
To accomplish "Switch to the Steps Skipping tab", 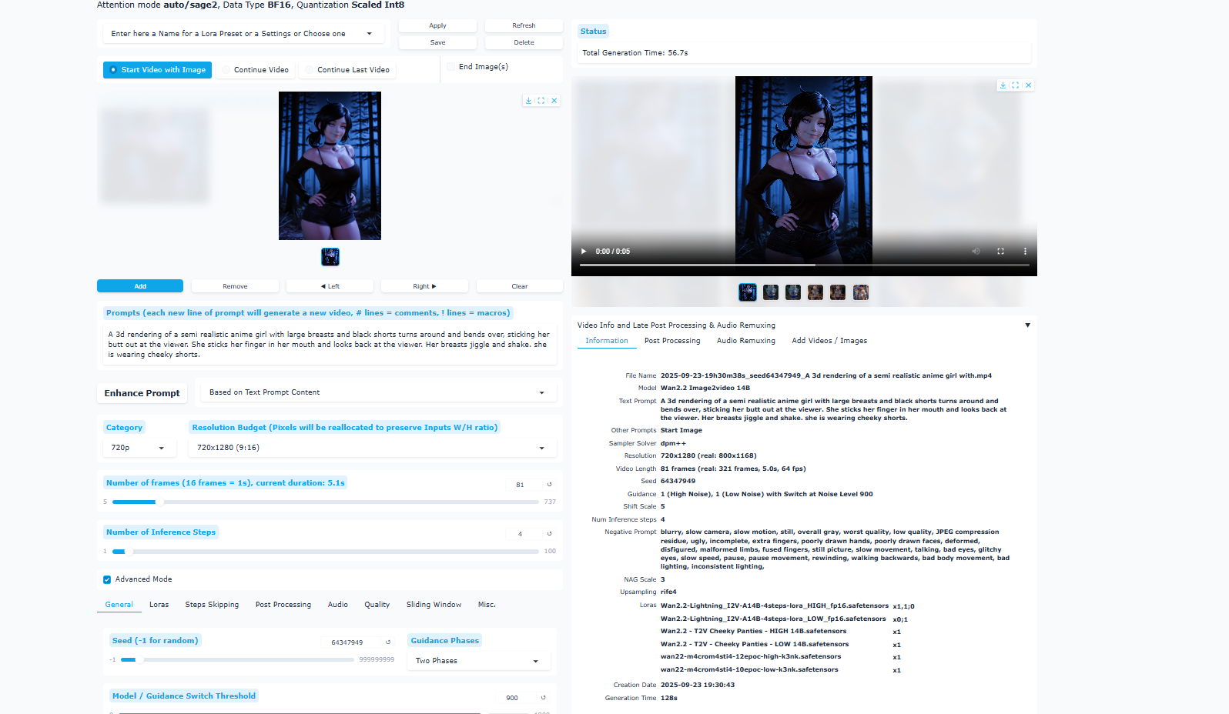I will coord(212,605).
